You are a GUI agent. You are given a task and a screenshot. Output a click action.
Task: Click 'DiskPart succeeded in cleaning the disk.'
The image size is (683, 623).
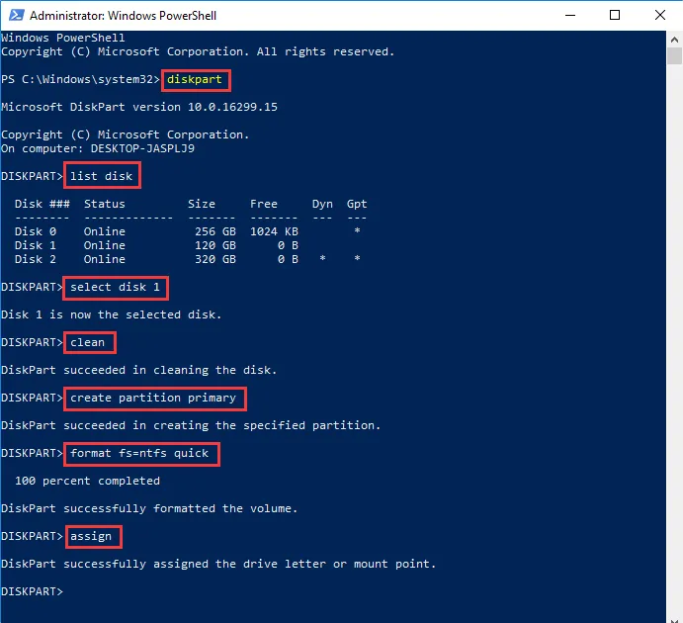pos(139,370)
